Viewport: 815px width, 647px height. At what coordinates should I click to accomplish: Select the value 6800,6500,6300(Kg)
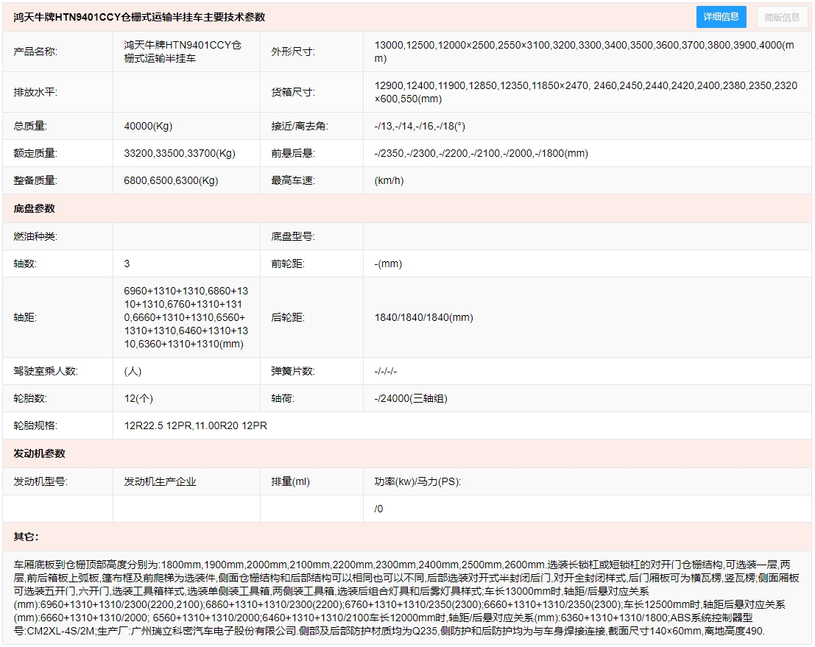pos(171,180)
